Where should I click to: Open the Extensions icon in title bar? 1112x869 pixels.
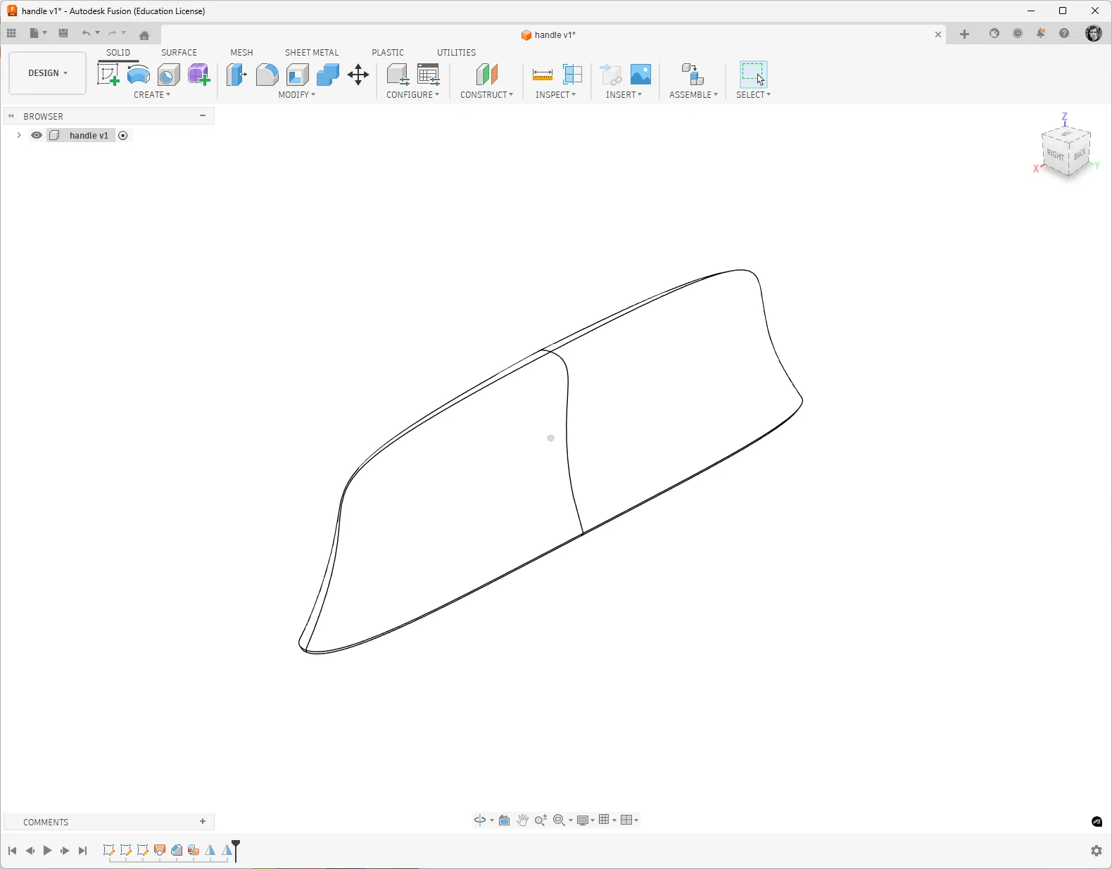pyautogui.click(x=994, y=34)
